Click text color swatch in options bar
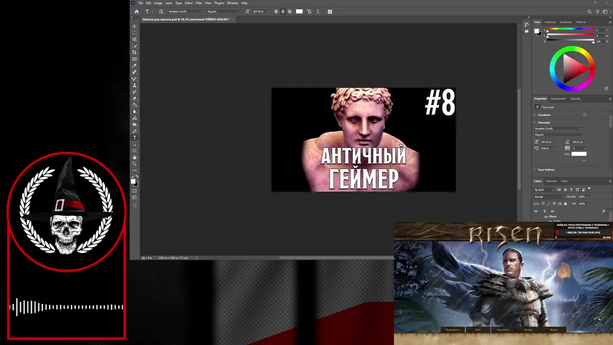 tap(299, 11)
